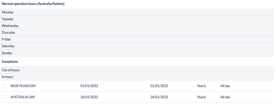Expand the Monday hours row
The image size is (276, 105).
(8, 12)
